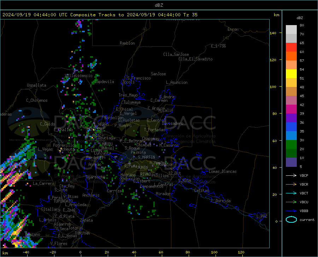This screenshot has height=257, width=318.
Task: Click the L_Asuncion map label
Action: coord(177,82)
